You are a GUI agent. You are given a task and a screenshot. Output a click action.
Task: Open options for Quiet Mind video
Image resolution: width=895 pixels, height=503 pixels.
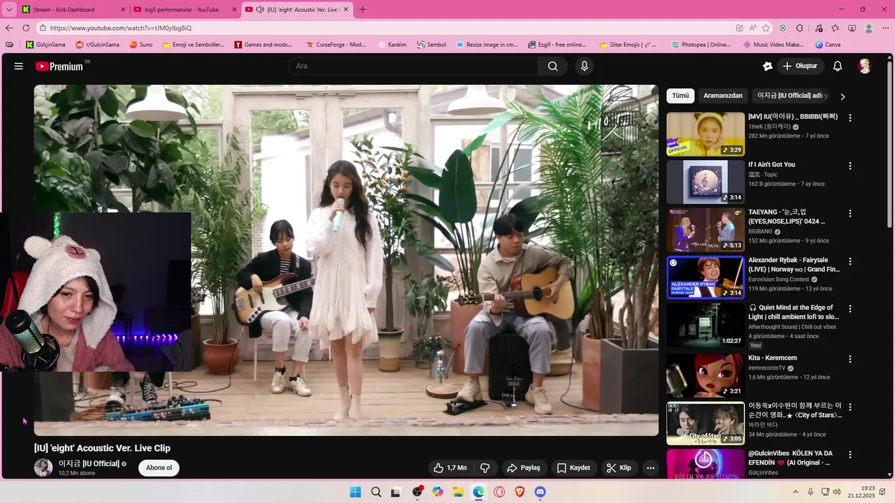pyautogui.click(x=850, y=309)
